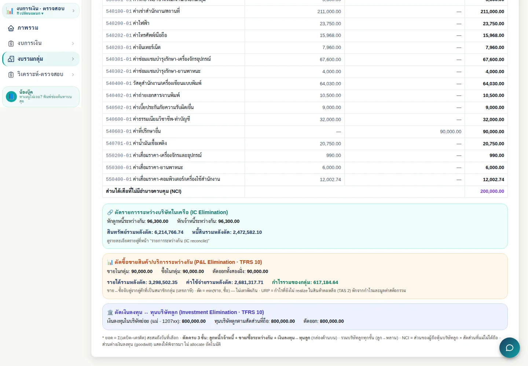
Task: Click the เงินลงทุนในบริษัทย่อย 800,000.00 figure
Action: 157,321
